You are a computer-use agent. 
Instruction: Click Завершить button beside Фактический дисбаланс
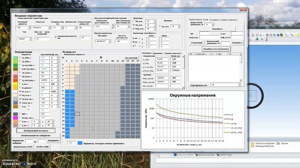pyautogui.click(x=237, y=43)
